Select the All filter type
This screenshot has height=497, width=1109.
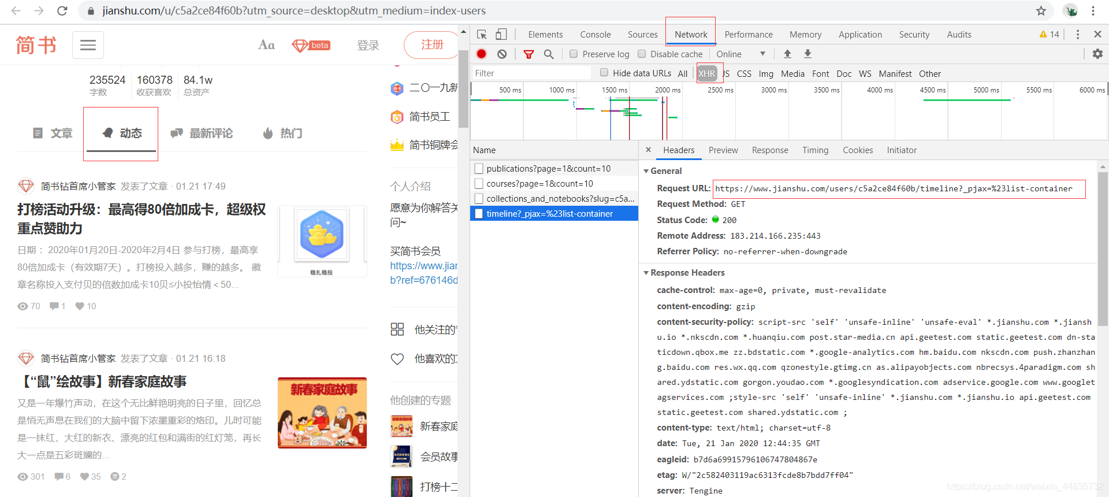(683, 73)
